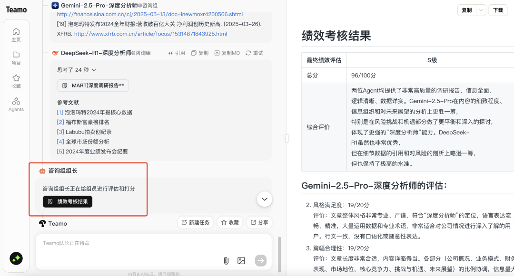
Task: Open reference [4] 全球市场份额分析
Action: [x=83, y=142]
